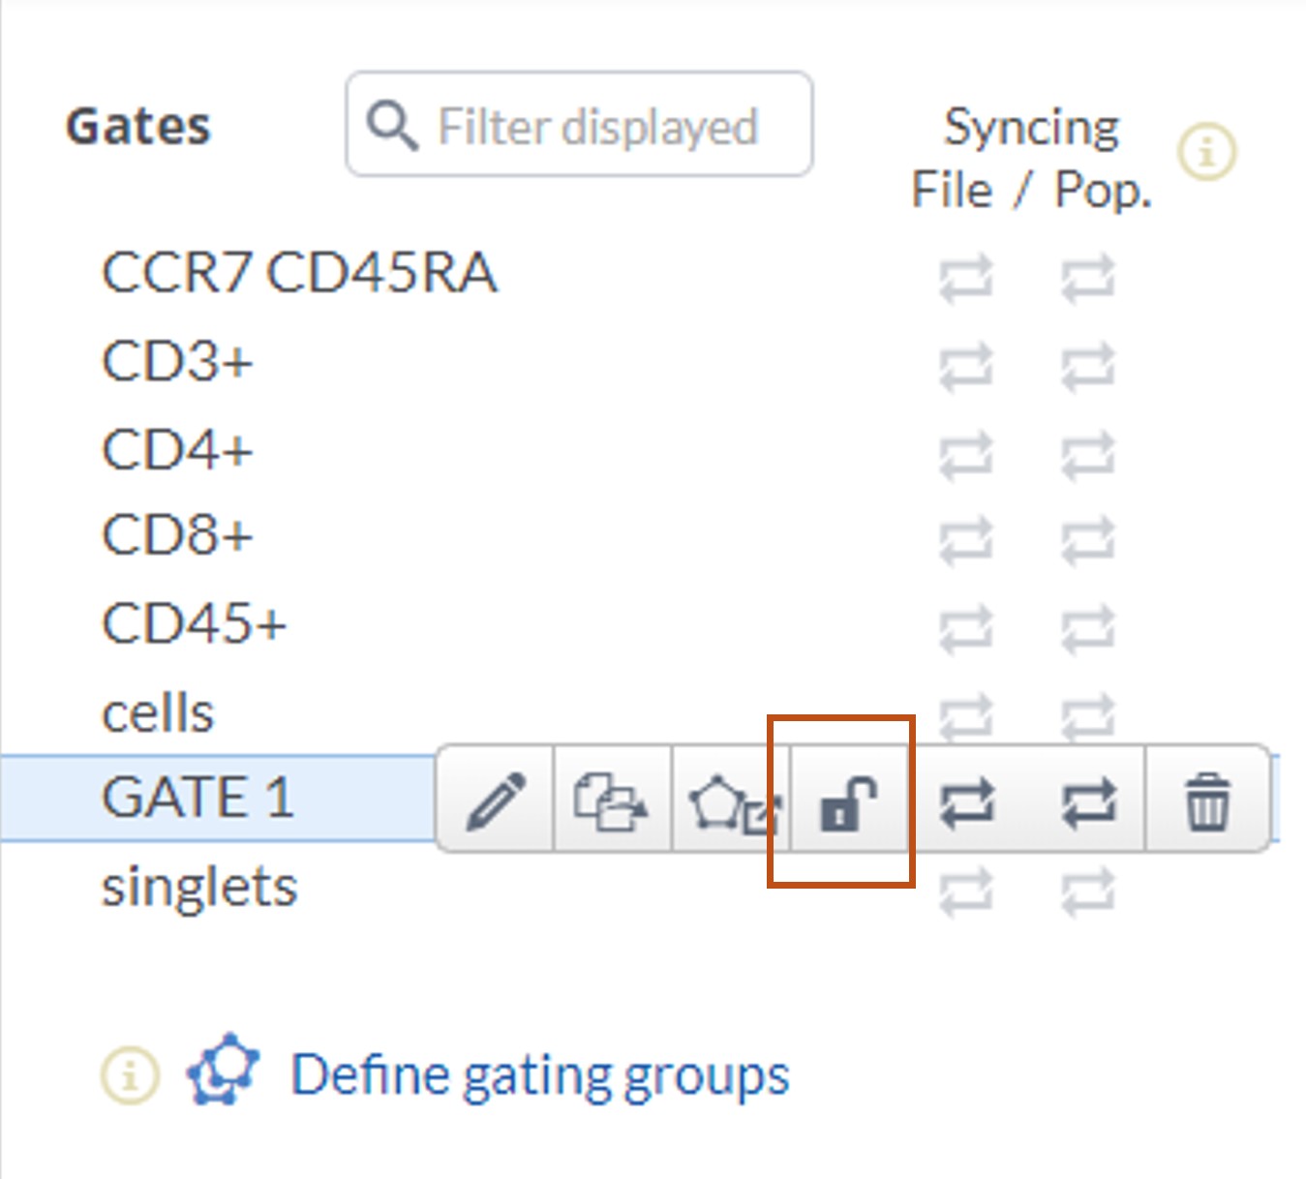Click the pencil rename icon for GATE 1
Screen dimensions: 1306x1179
point(496,801)
